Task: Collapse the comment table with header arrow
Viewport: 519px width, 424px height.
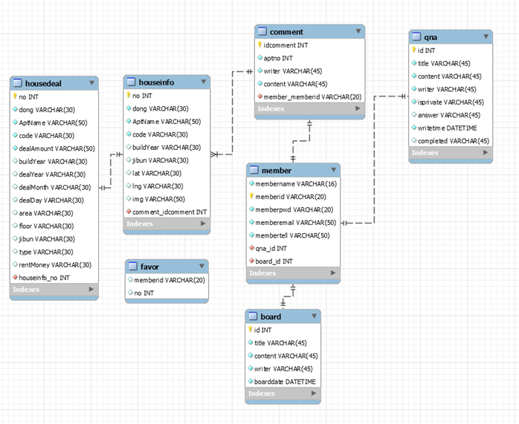Action: pos(358,31)
